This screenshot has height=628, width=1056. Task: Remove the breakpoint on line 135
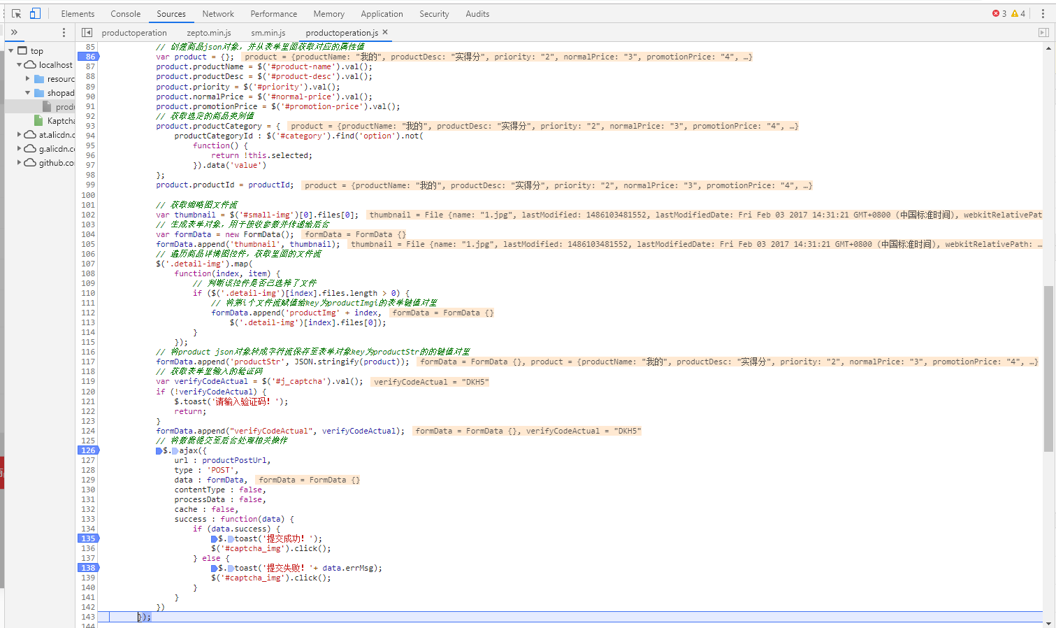coord(88,538)
